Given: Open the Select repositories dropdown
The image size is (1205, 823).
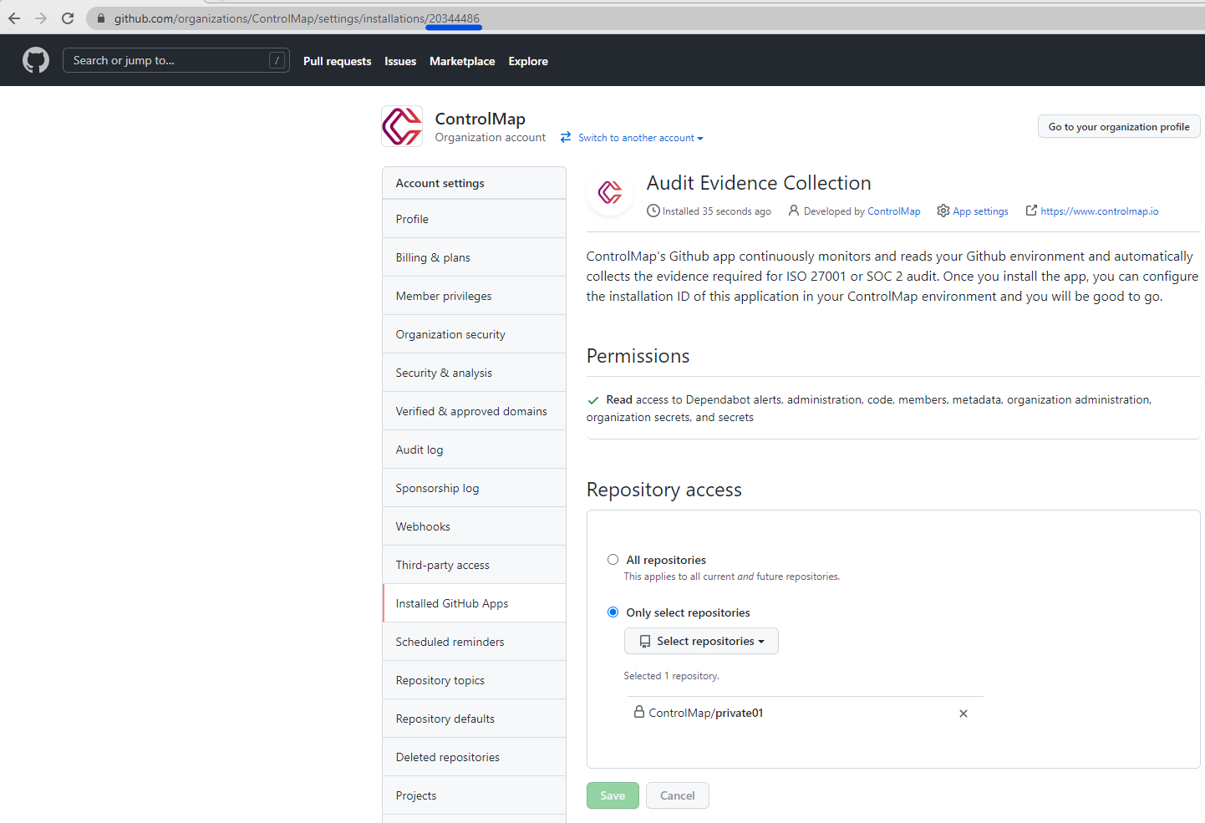Looking at the screenshot, I should coord(701,641).
